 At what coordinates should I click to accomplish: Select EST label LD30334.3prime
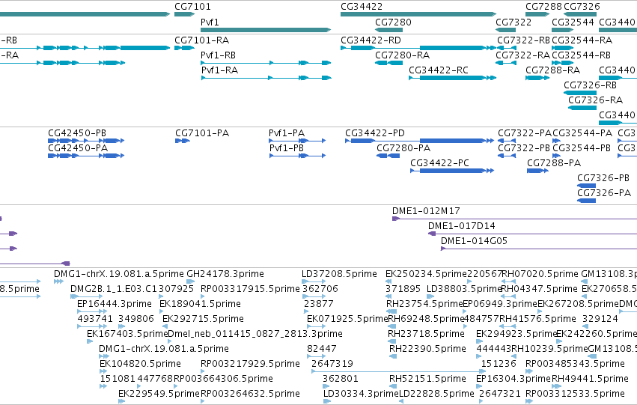361,395
